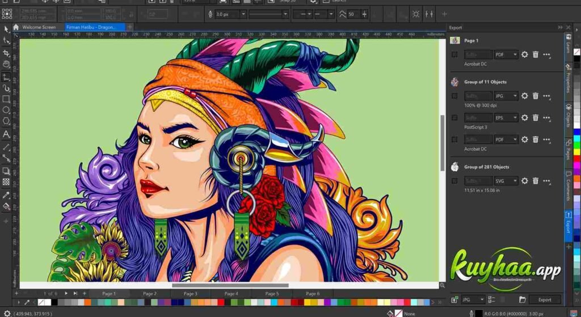Go to the Page 5 tab
The image size is (581, 317).
[x=272, y=293]
